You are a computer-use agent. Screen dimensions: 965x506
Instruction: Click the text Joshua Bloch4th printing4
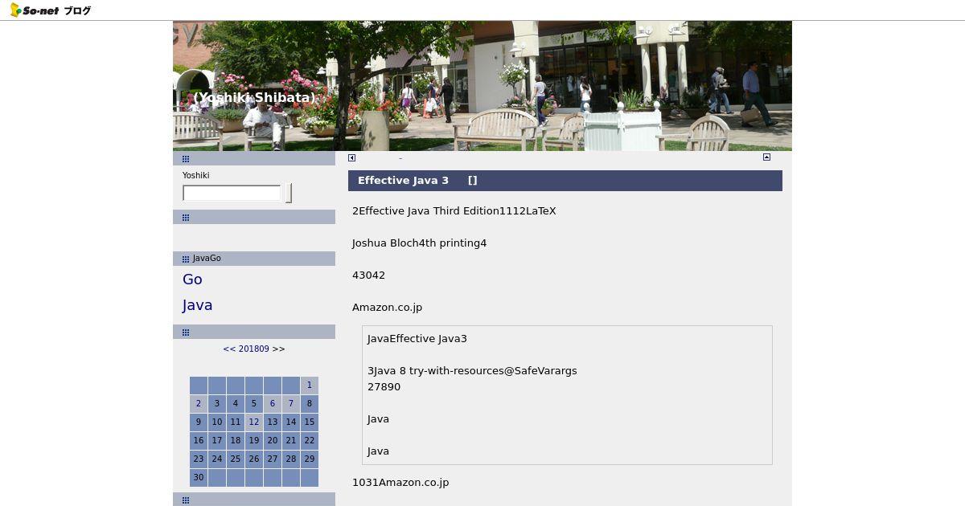coord(419,243)
